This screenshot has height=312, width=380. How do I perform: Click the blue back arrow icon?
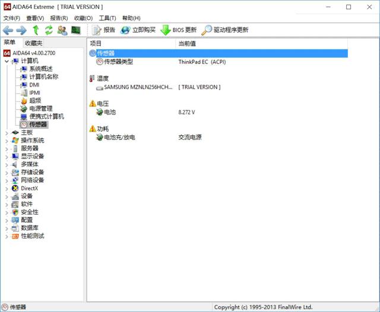[8, 30]
